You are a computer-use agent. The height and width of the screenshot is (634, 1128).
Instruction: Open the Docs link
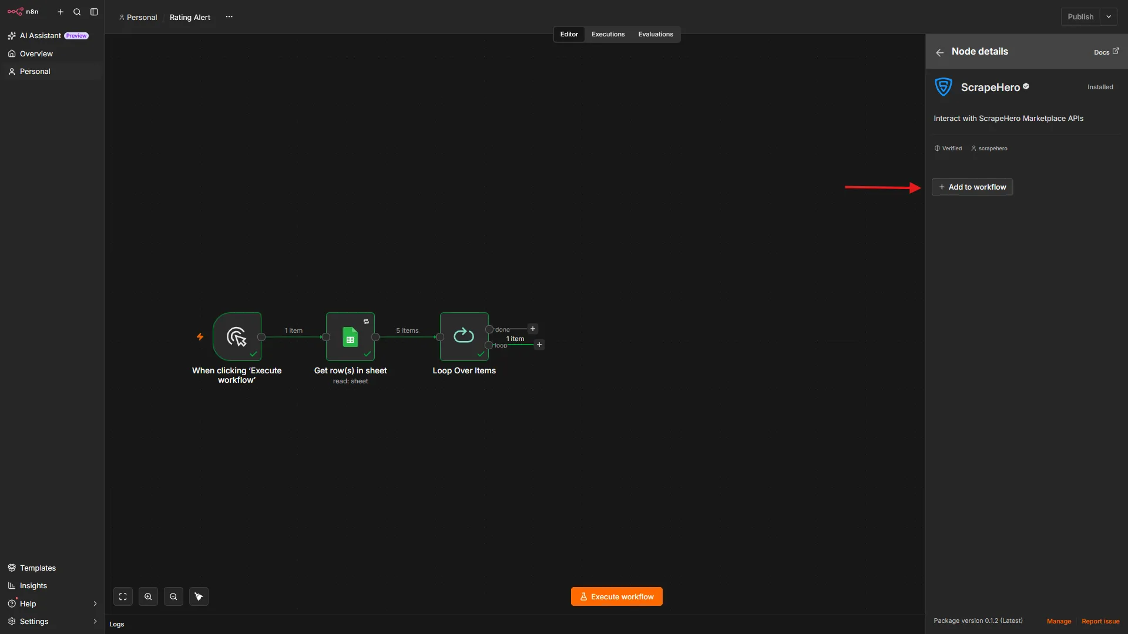coord(1106,52)
